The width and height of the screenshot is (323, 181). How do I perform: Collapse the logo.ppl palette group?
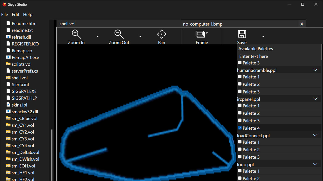[315, 164]
